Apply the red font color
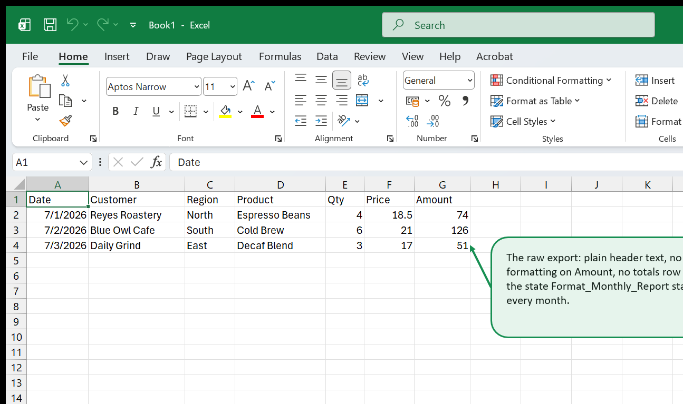 coord(257,111)
